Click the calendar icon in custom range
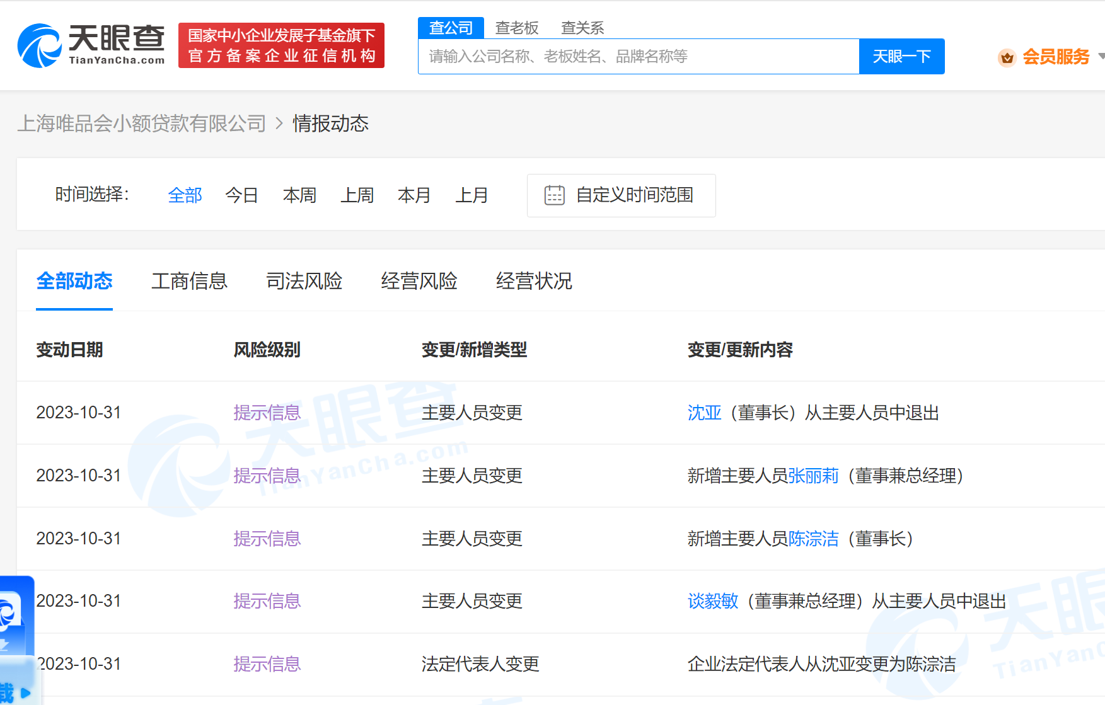 555,195
